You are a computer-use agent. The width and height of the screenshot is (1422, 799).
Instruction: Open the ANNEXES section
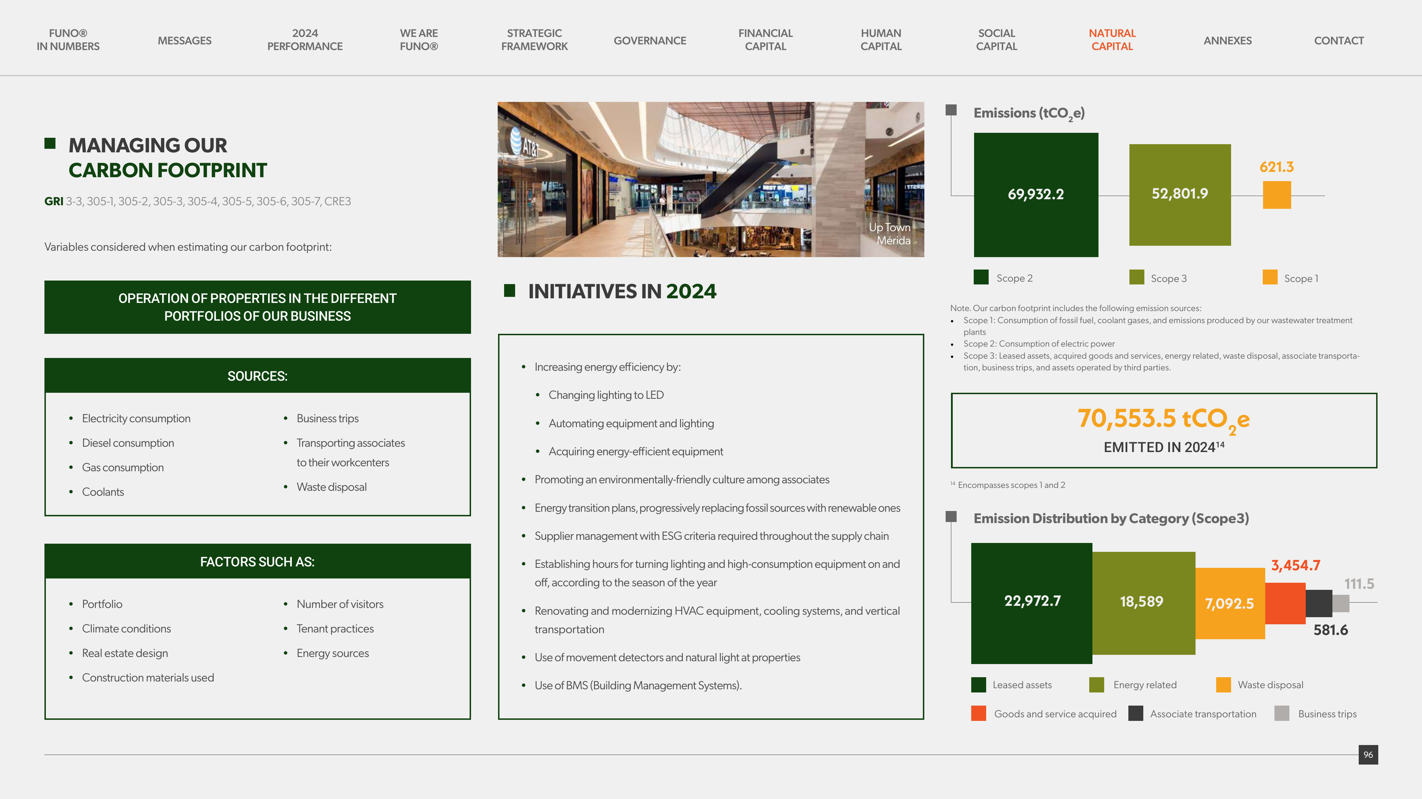click(1228, 40)
